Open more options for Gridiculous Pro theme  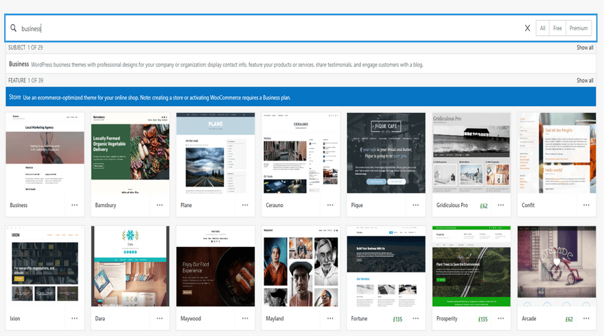click(x=501, y=205)
